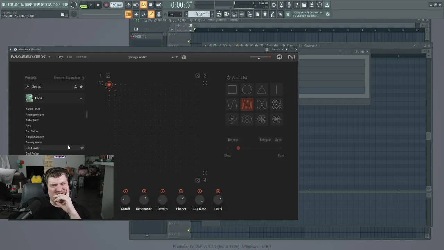Toggle the link snap chain button

coord(151,14)
